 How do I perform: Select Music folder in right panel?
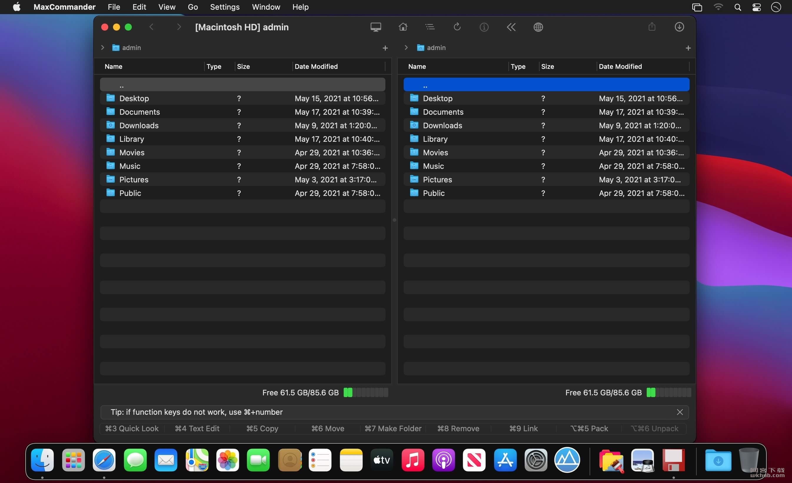click(546, 166)
